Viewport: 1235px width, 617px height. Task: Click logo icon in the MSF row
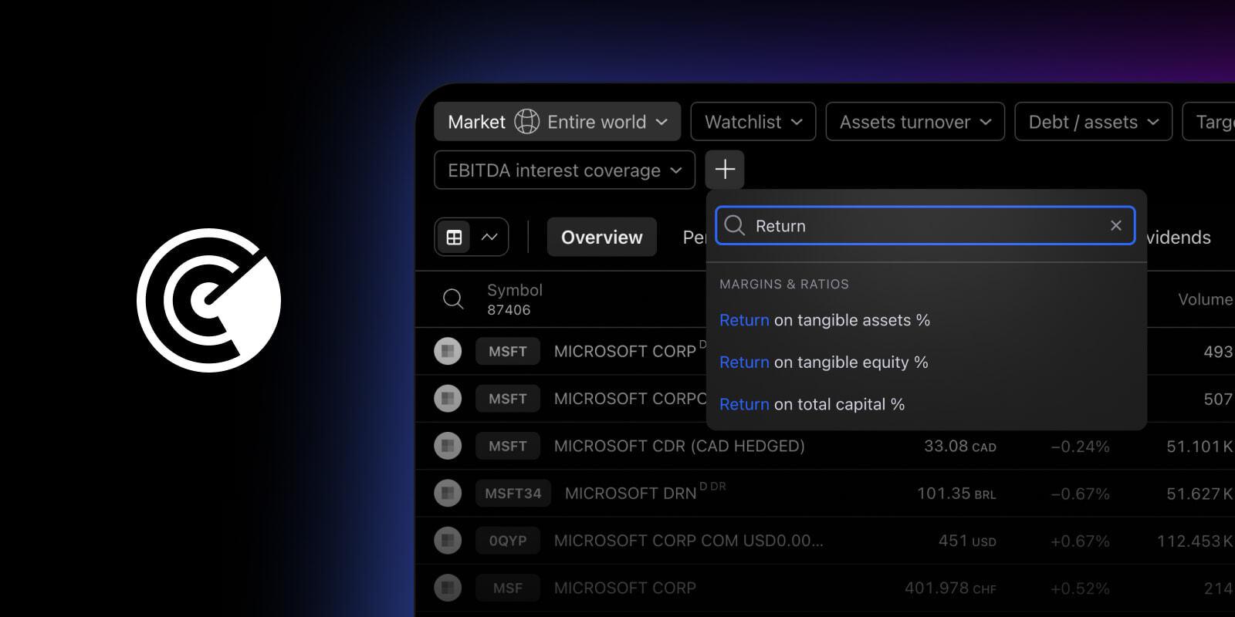448,588
